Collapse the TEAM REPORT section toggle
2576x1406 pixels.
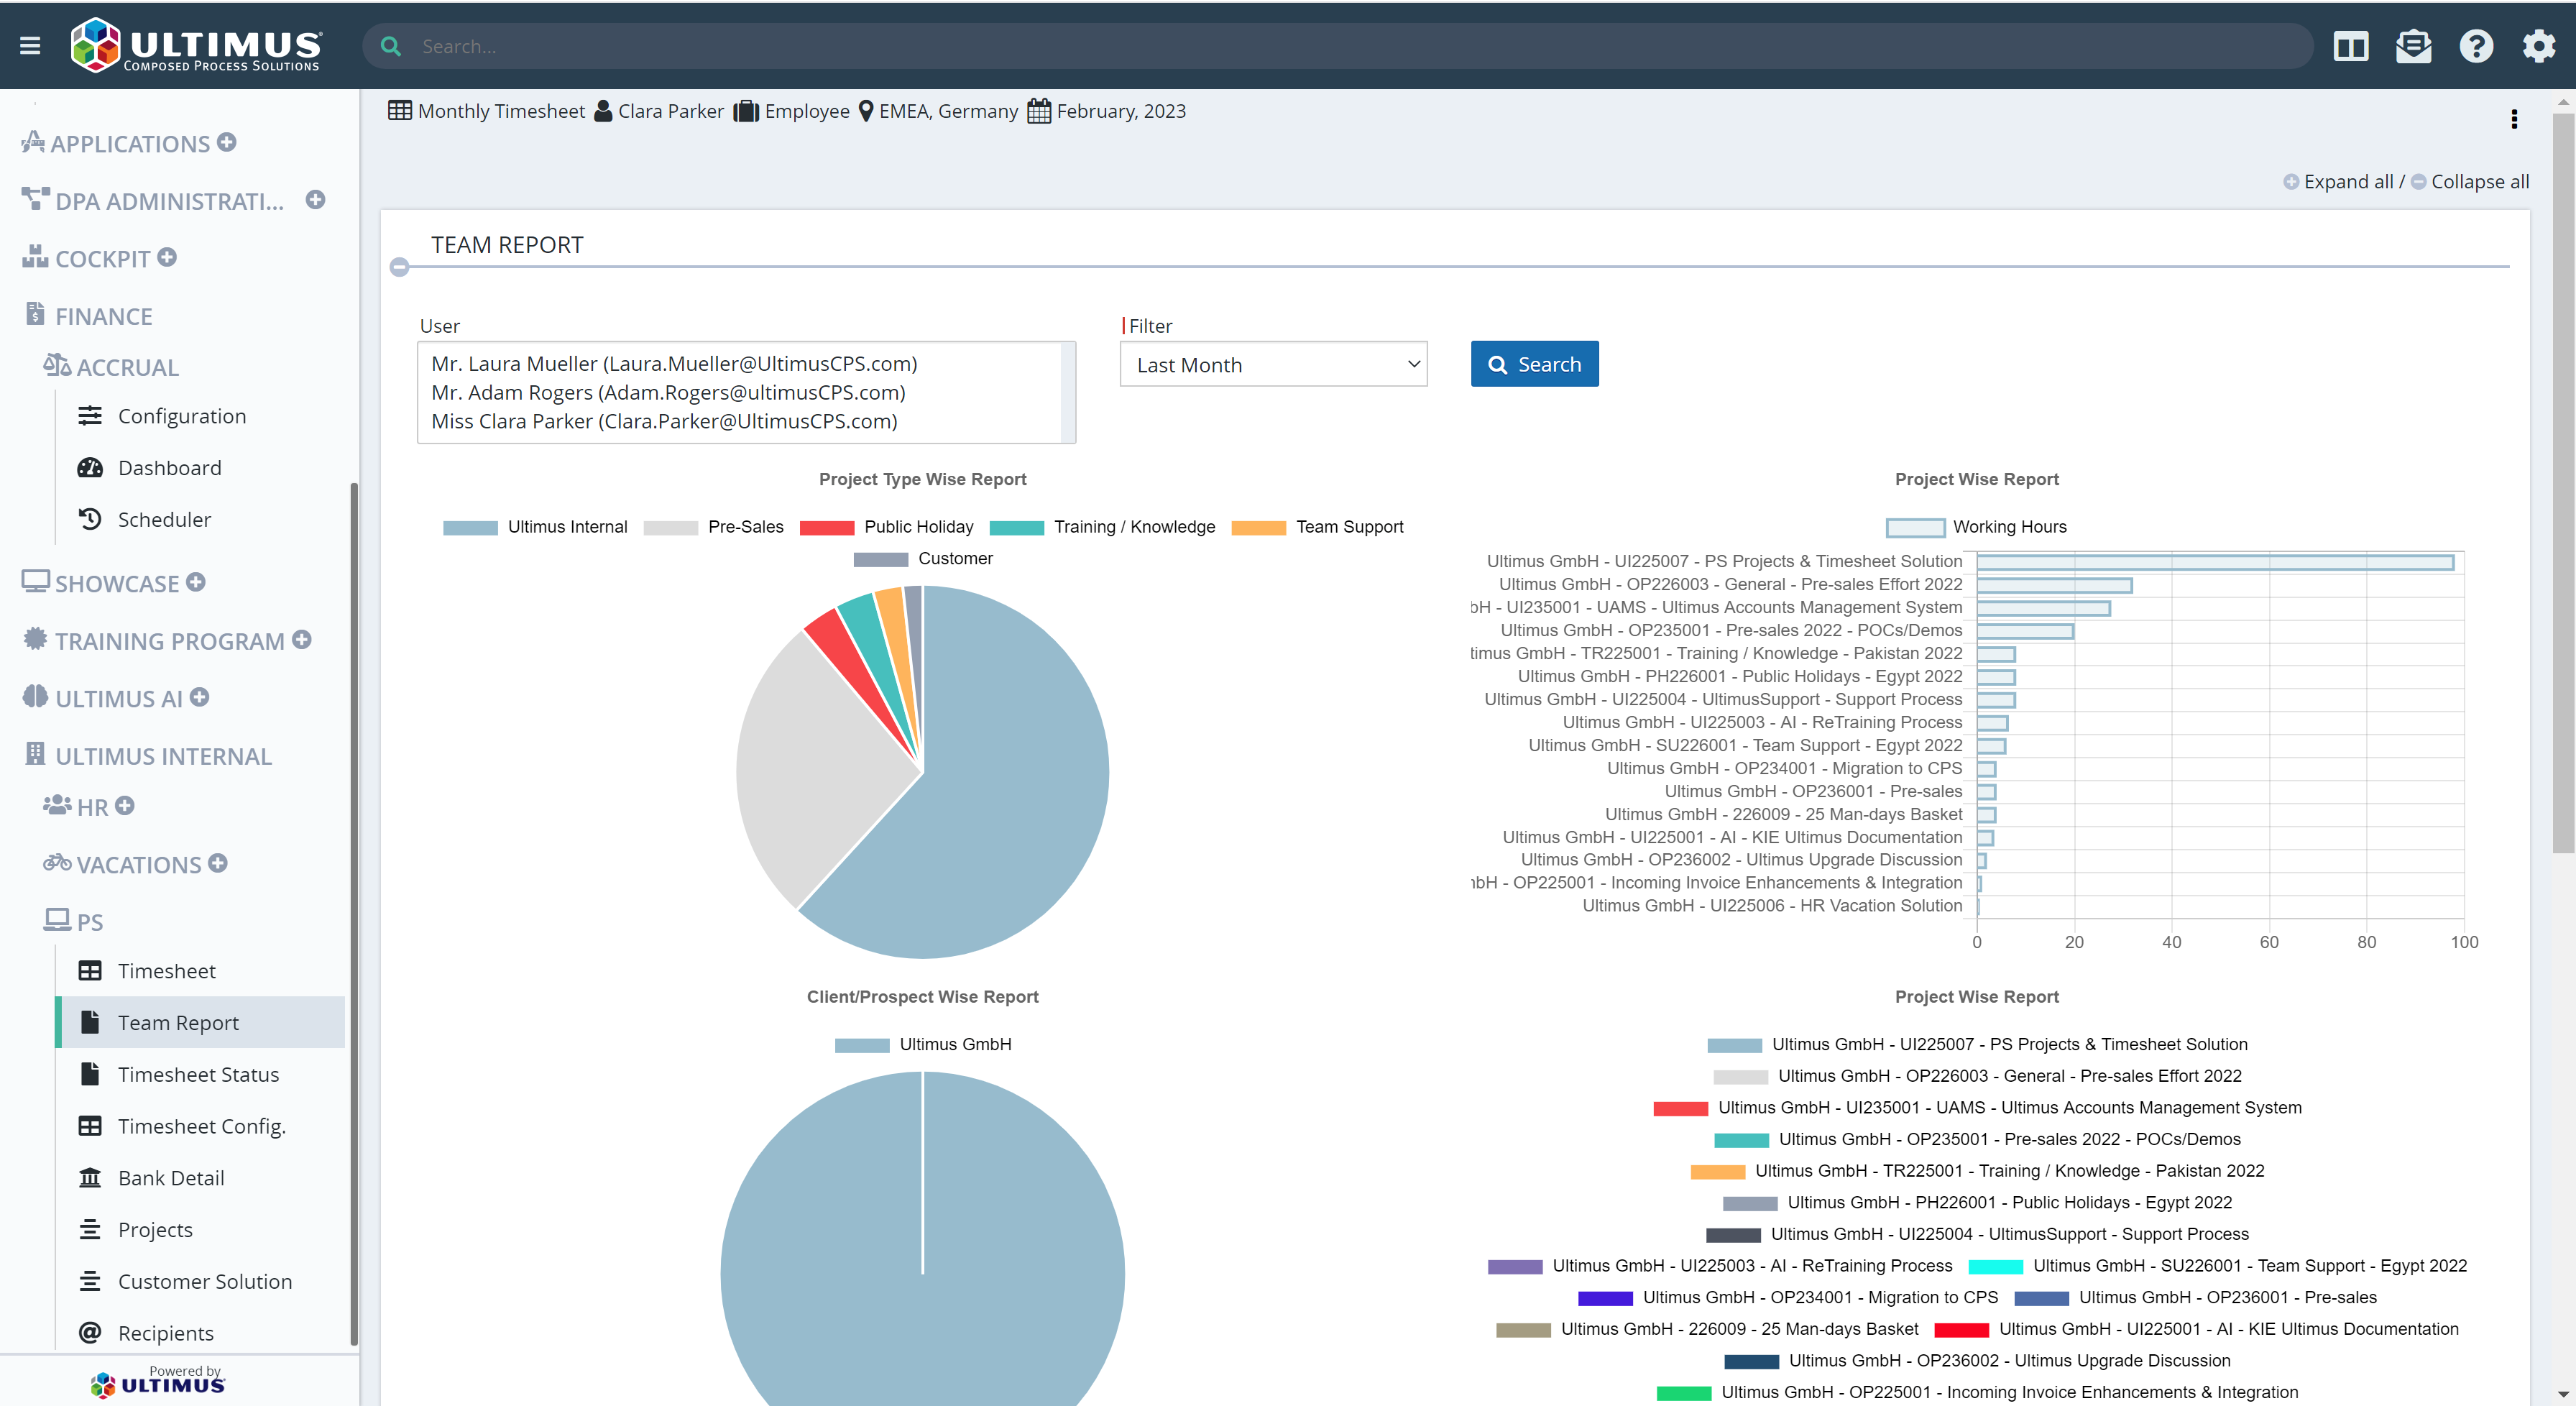click(x=400, y=267)
